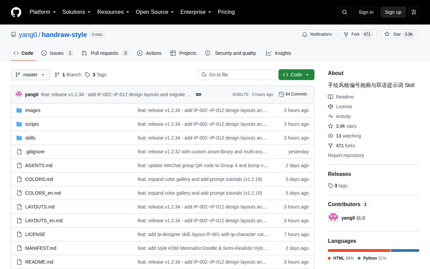
Task: Open the images folder
Action: 33,110
